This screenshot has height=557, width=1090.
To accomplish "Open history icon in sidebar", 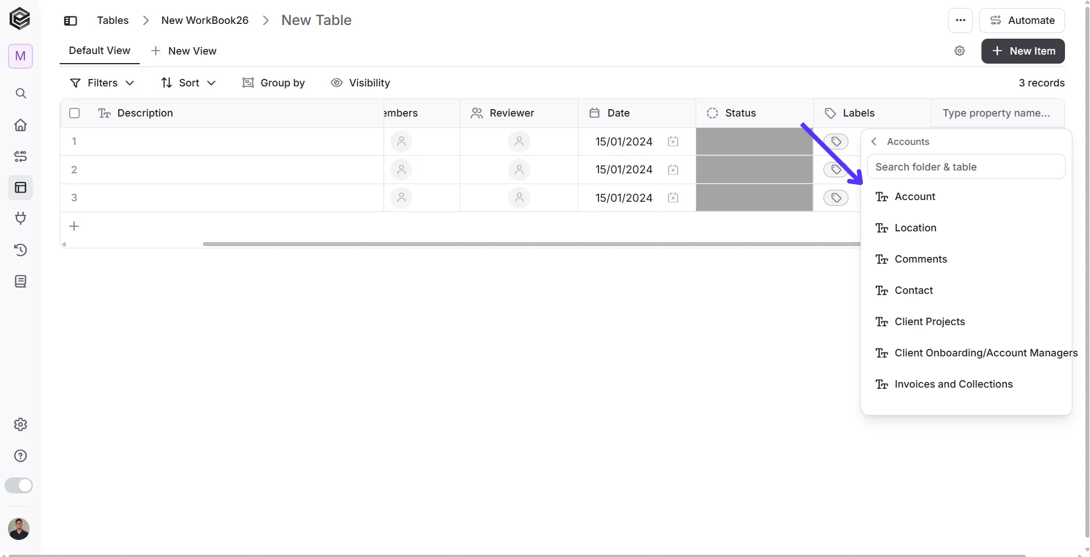I will [20, 250].
